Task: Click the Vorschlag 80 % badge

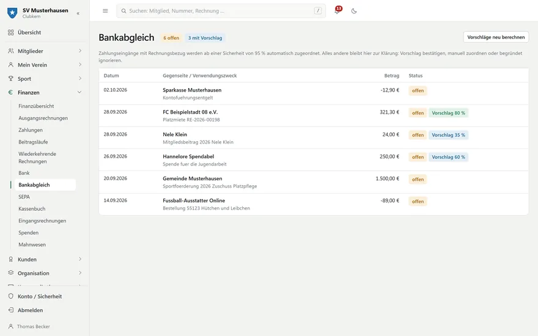Action: tap(449, 113)
